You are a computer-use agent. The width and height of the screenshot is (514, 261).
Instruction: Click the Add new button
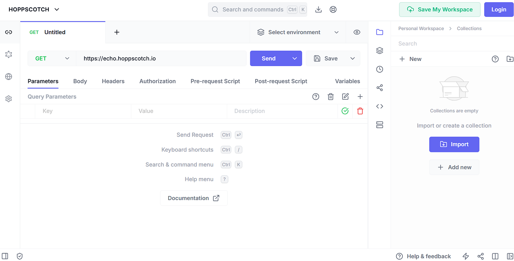coord(454,167)
